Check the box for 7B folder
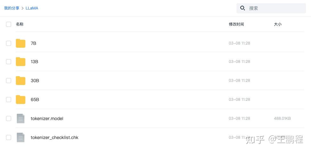 [x=9, y=43]
